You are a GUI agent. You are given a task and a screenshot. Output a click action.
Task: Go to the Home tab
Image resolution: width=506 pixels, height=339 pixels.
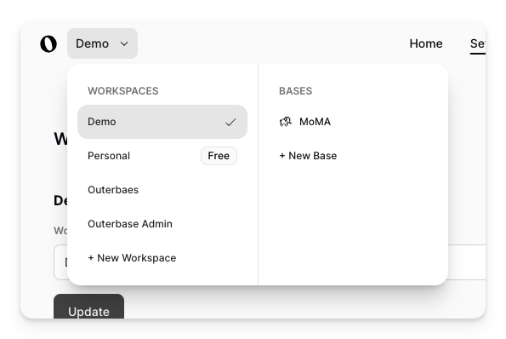pyautogui.click(x=426, y=43)
